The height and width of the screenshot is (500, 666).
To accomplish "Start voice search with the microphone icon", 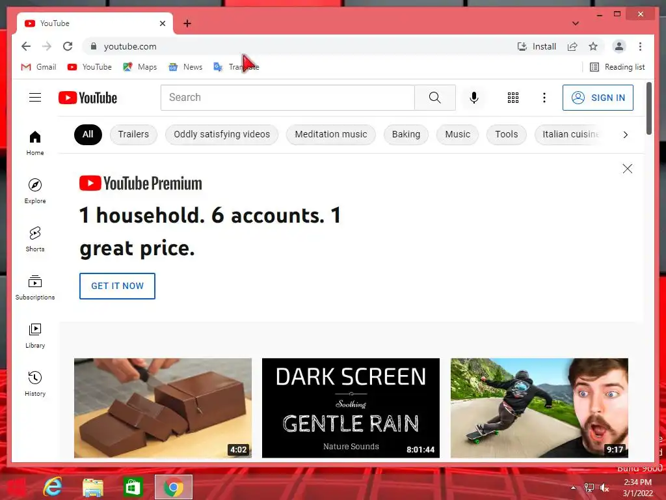I will [x=474, y=98].
